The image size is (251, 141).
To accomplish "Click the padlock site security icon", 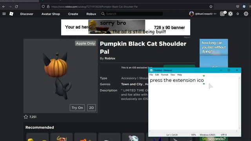I will [x=48, y=7].
